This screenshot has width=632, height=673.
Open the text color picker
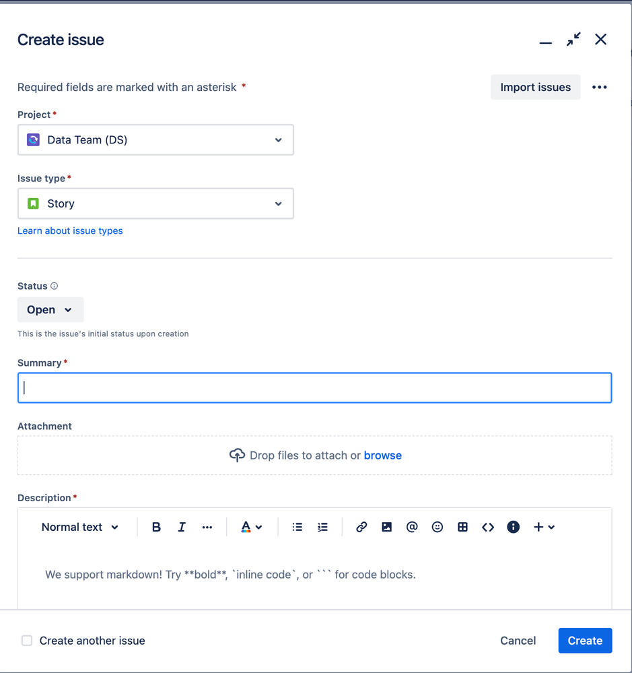[x=252, y=527]
